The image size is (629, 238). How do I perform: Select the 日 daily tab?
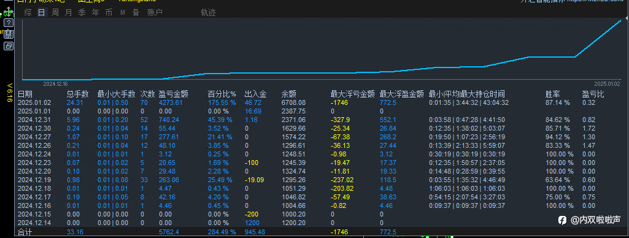[x=41, y=12]
